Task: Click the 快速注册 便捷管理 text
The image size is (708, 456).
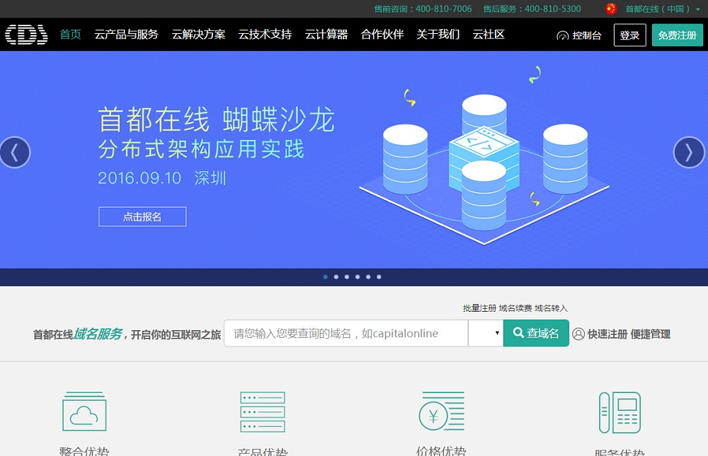Action: (629, 334)
